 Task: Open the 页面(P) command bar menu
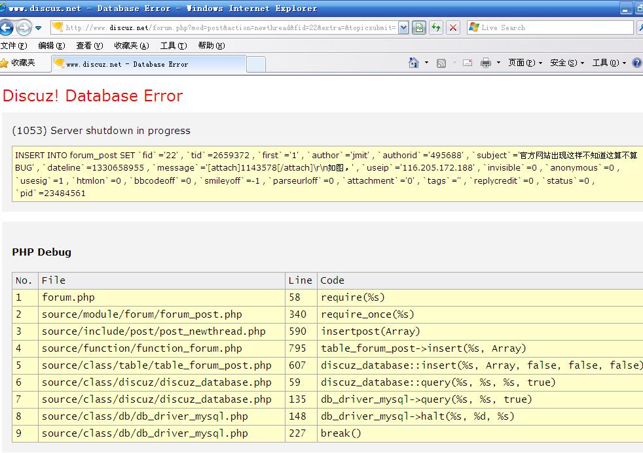pyautogui.click(x=525, y=63)
